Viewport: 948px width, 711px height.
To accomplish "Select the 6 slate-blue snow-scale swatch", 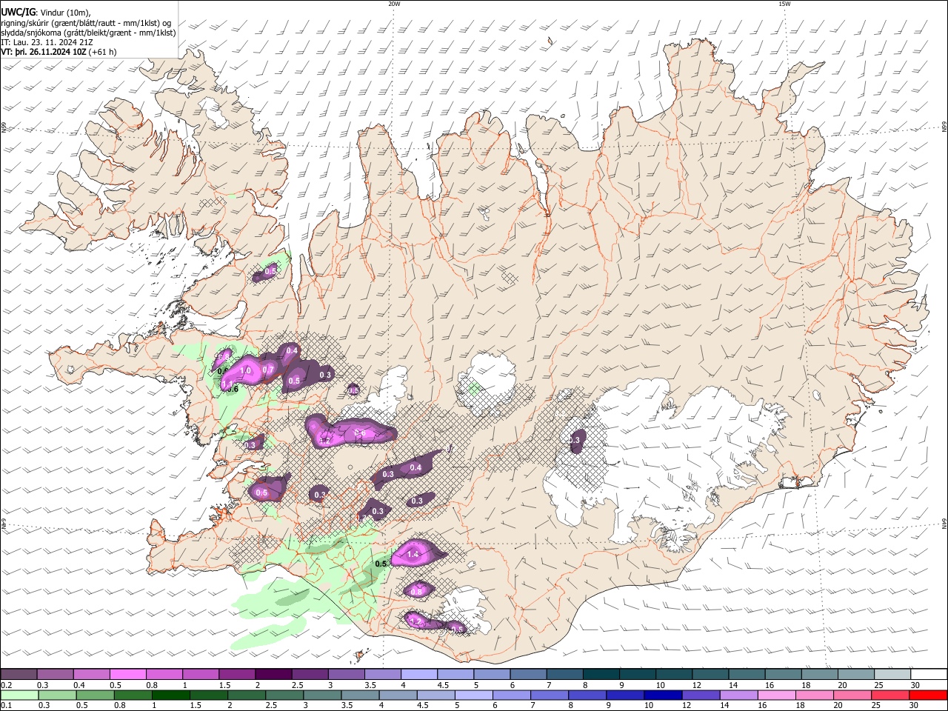I will [528, 674].
